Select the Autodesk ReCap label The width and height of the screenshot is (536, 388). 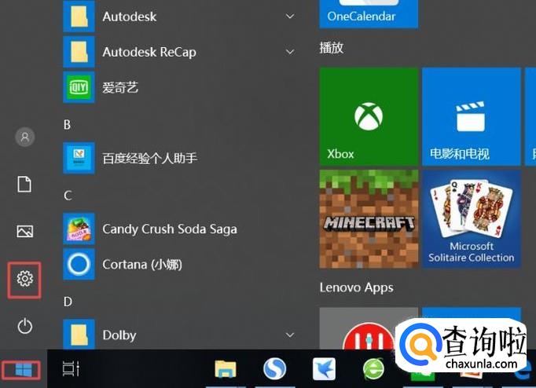click(x=149, y=52)
